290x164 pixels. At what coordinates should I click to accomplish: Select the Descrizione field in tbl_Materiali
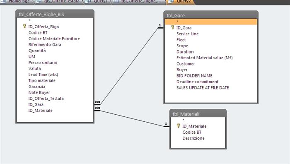coord(193,138)
